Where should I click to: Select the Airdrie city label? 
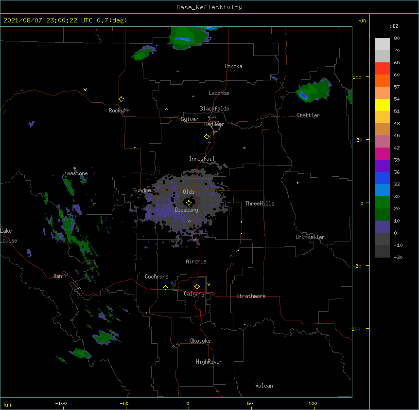196,261
